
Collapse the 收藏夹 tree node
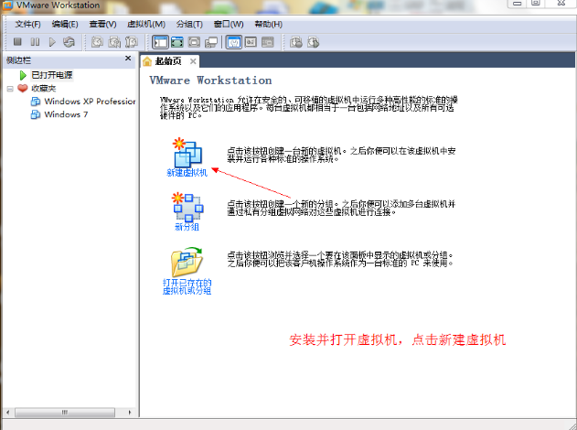pos(10,89)
